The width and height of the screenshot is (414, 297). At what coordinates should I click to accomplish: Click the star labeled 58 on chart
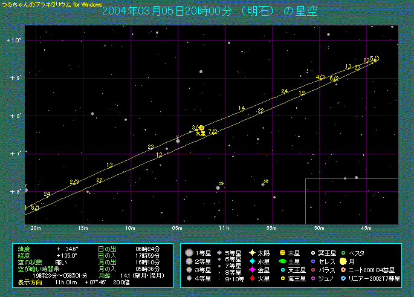coord(263,184)
